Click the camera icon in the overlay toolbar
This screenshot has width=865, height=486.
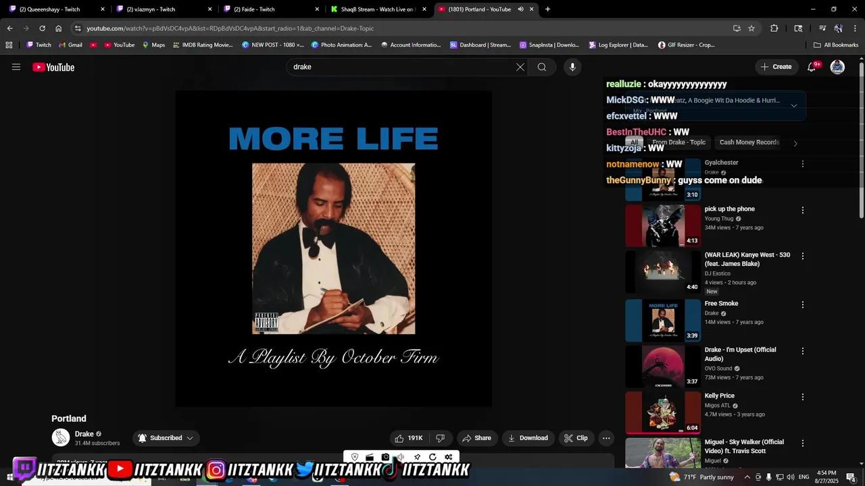pos(385,457)
